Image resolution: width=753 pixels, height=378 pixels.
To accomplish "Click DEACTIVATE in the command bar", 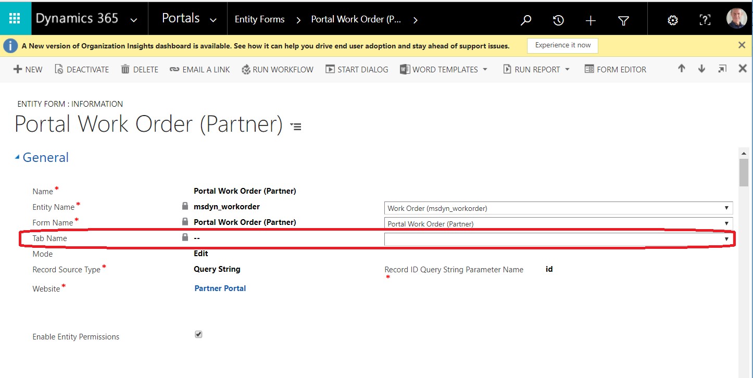I will point(82,69).
